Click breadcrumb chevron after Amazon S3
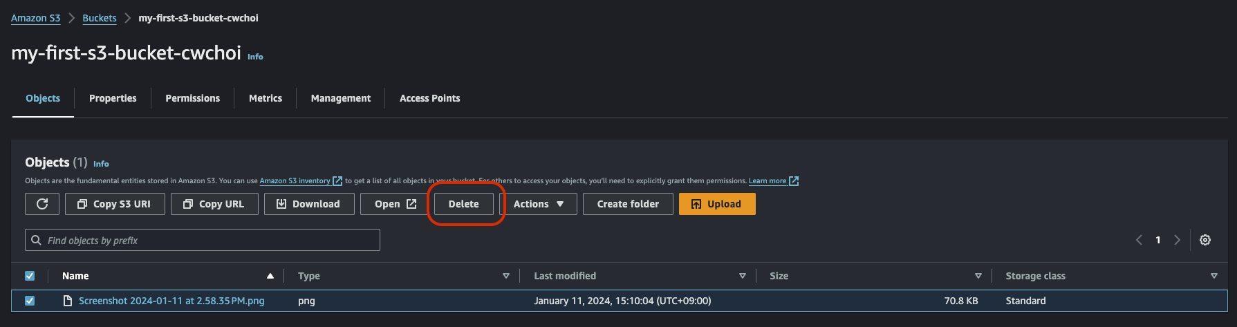Screen dimensions: 1237x327 click(71, 18)
